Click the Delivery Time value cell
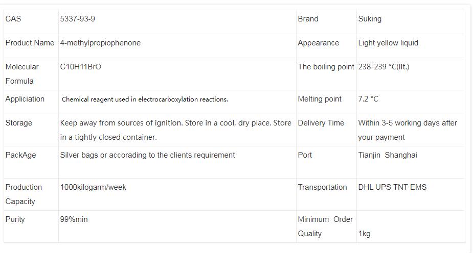This screenshot has height=253, width=473. (408, 130)
